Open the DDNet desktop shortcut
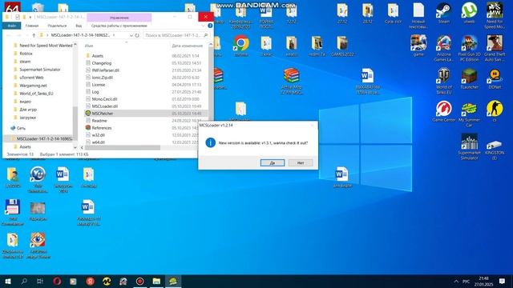This screenshot has width=513, height=288. click(x=495, y=79)
